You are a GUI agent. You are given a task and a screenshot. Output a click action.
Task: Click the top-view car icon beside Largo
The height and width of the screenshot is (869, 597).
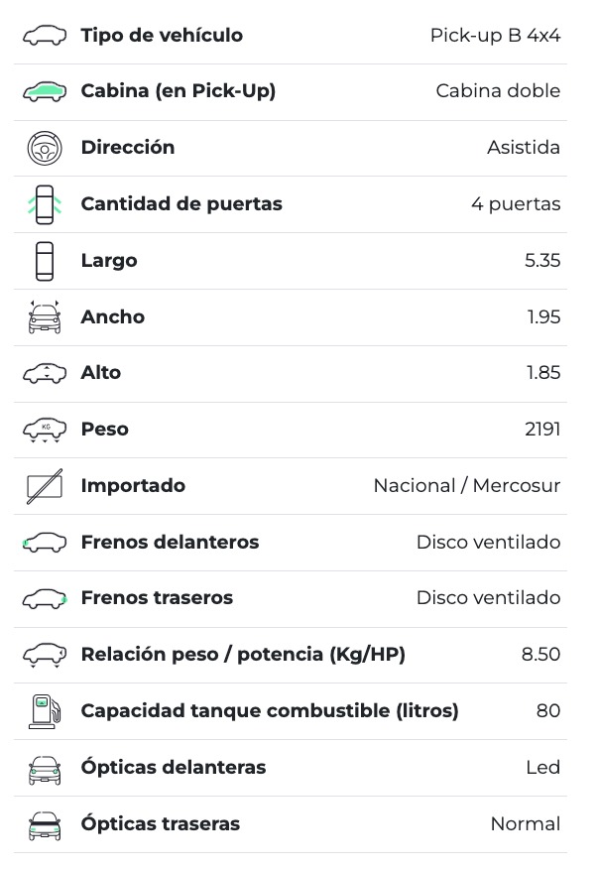(x=44, y=261)
